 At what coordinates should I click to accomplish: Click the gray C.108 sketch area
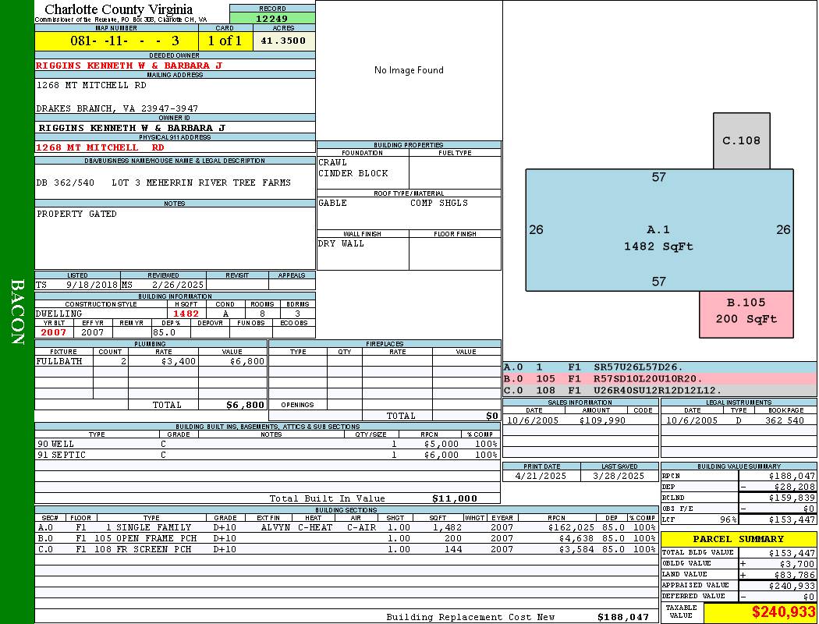[741, 140]
